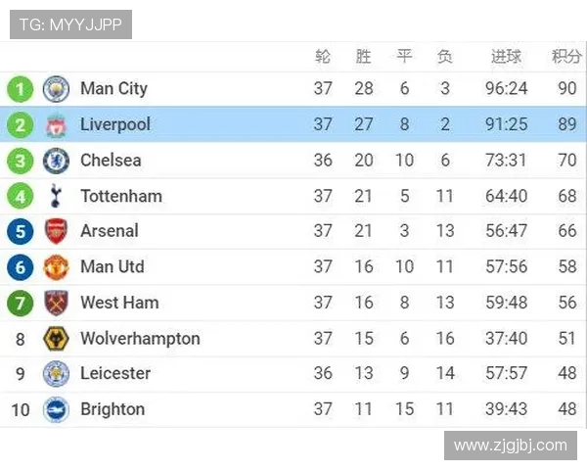Click the Liverpool club crest
The width and height of the screenshot is (587, 470).
(56, 125)
